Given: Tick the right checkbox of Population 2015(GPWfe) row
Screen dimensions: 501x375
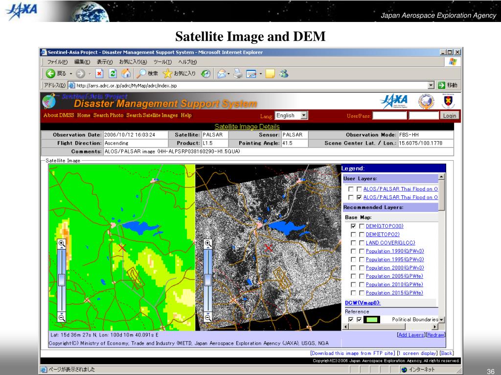Looking at the screenshot, I should coord(362,293).
